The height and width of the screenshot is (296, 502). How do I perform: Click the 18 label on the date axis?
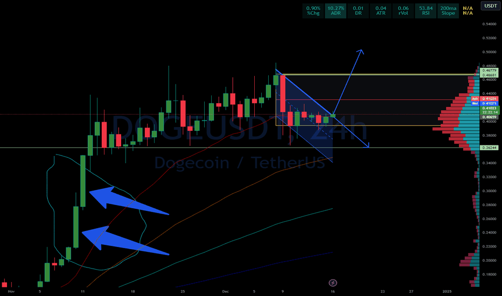pyautogui.click(x=133, y=292)
